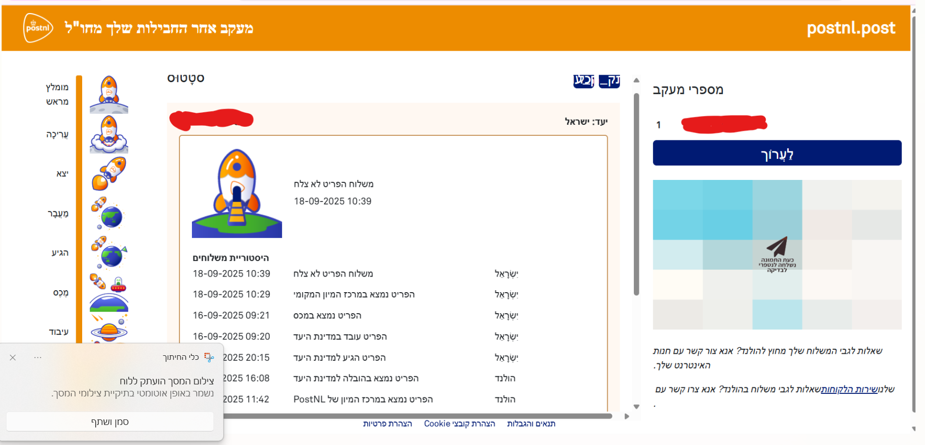The height and width of the screenshot is (445, 925).
Task: Click the rocket launching from clouds 'עריכה' icon
Action: pos(109,134)
